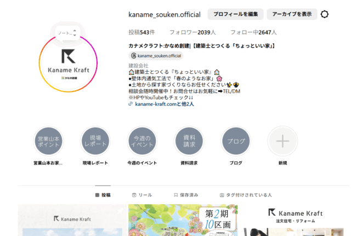The height and width of the screenshot is (236, 351).
Task: Click username kaname_souken.official heading
Action: [165, 15]
